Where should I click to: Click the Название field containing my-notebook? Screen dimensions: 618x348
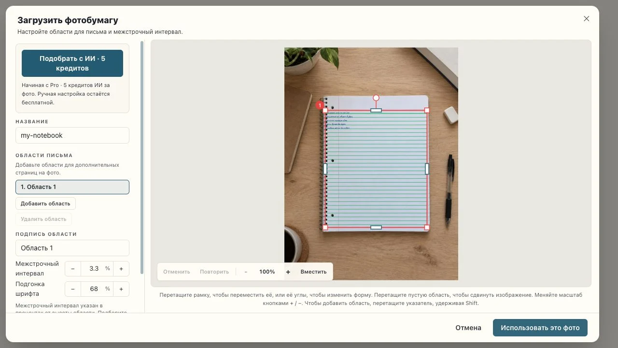[72, 135]
